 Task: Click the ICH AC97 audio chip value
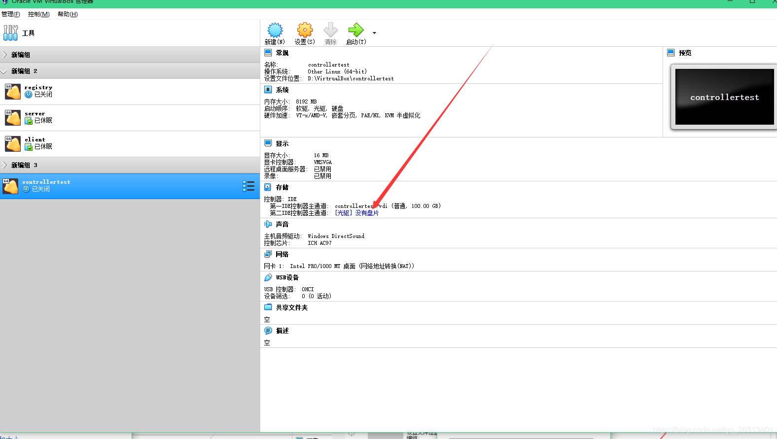click(319, 243)
